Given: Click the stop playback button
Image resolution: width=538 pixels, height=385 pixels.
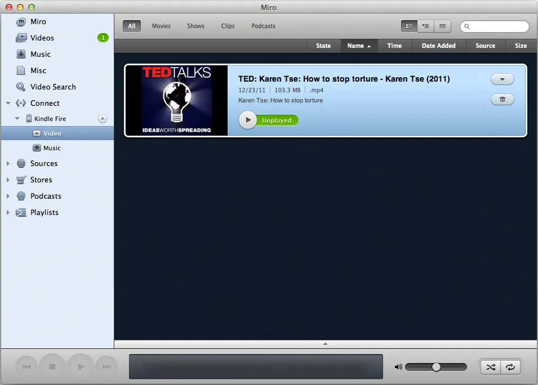Looking at the screenshot, I should [52, 367].
